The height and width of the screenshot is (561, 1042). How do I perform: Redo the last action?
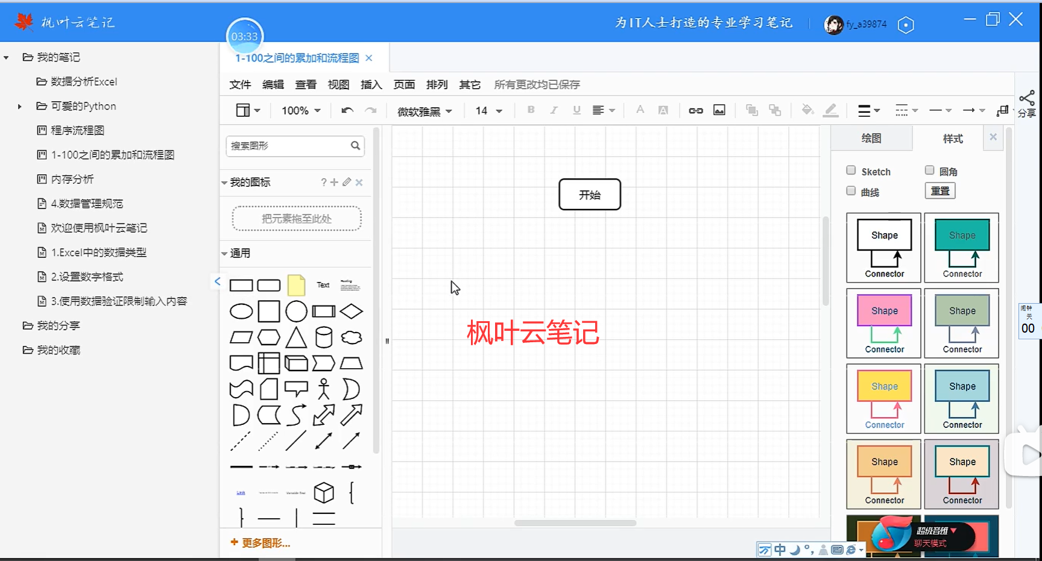(x=370, y=110)
